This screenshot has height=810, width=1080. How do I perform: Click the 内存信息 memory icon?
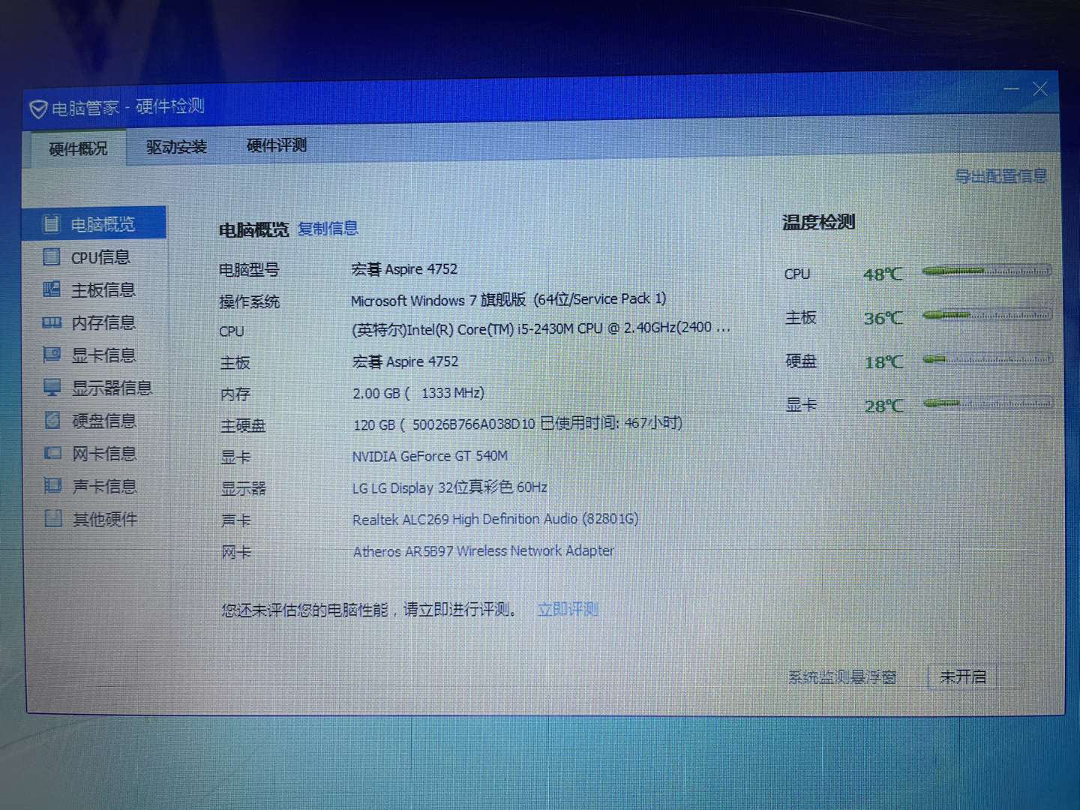click(x=52, y=322)
